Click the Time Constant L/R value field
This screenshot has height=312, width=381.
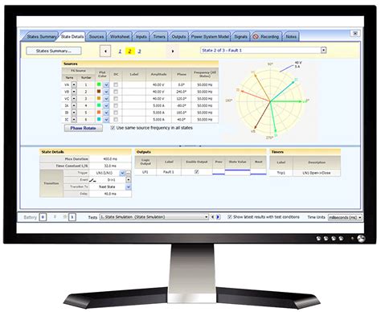pos(110,166)
